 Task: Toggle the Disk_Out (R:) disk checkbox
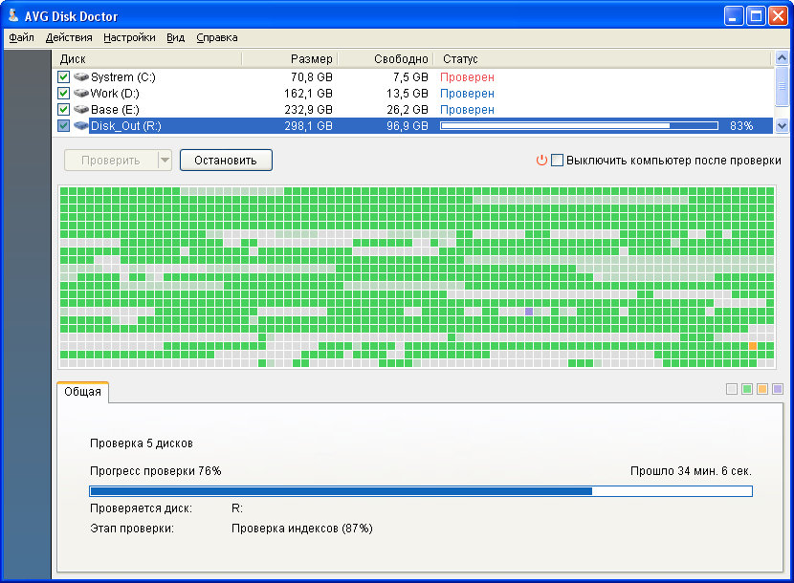point(63,125)
